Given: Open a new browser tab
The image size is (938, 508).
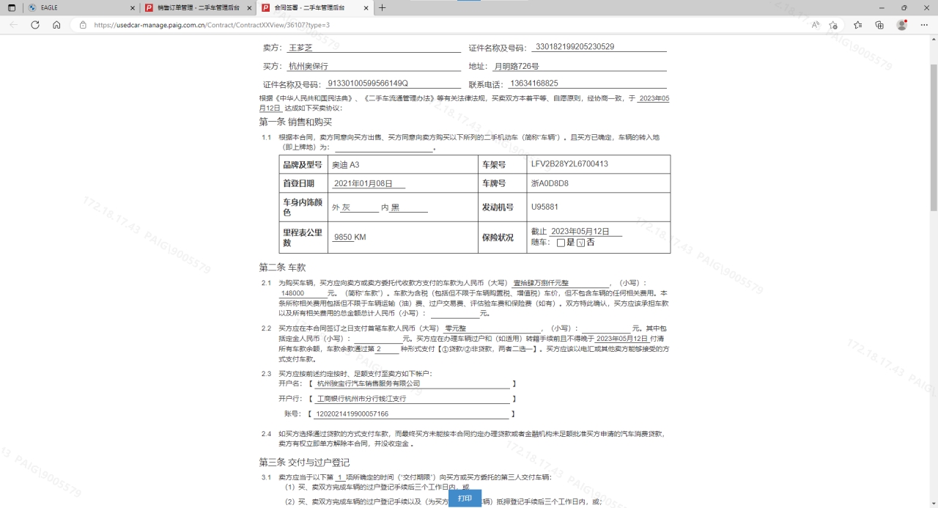Looking at the screenshot, I should click(x=382, y=7).
